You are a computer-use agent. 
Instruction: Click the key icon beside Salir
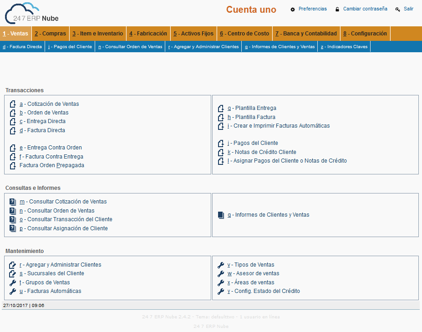[x=397, y=9]
